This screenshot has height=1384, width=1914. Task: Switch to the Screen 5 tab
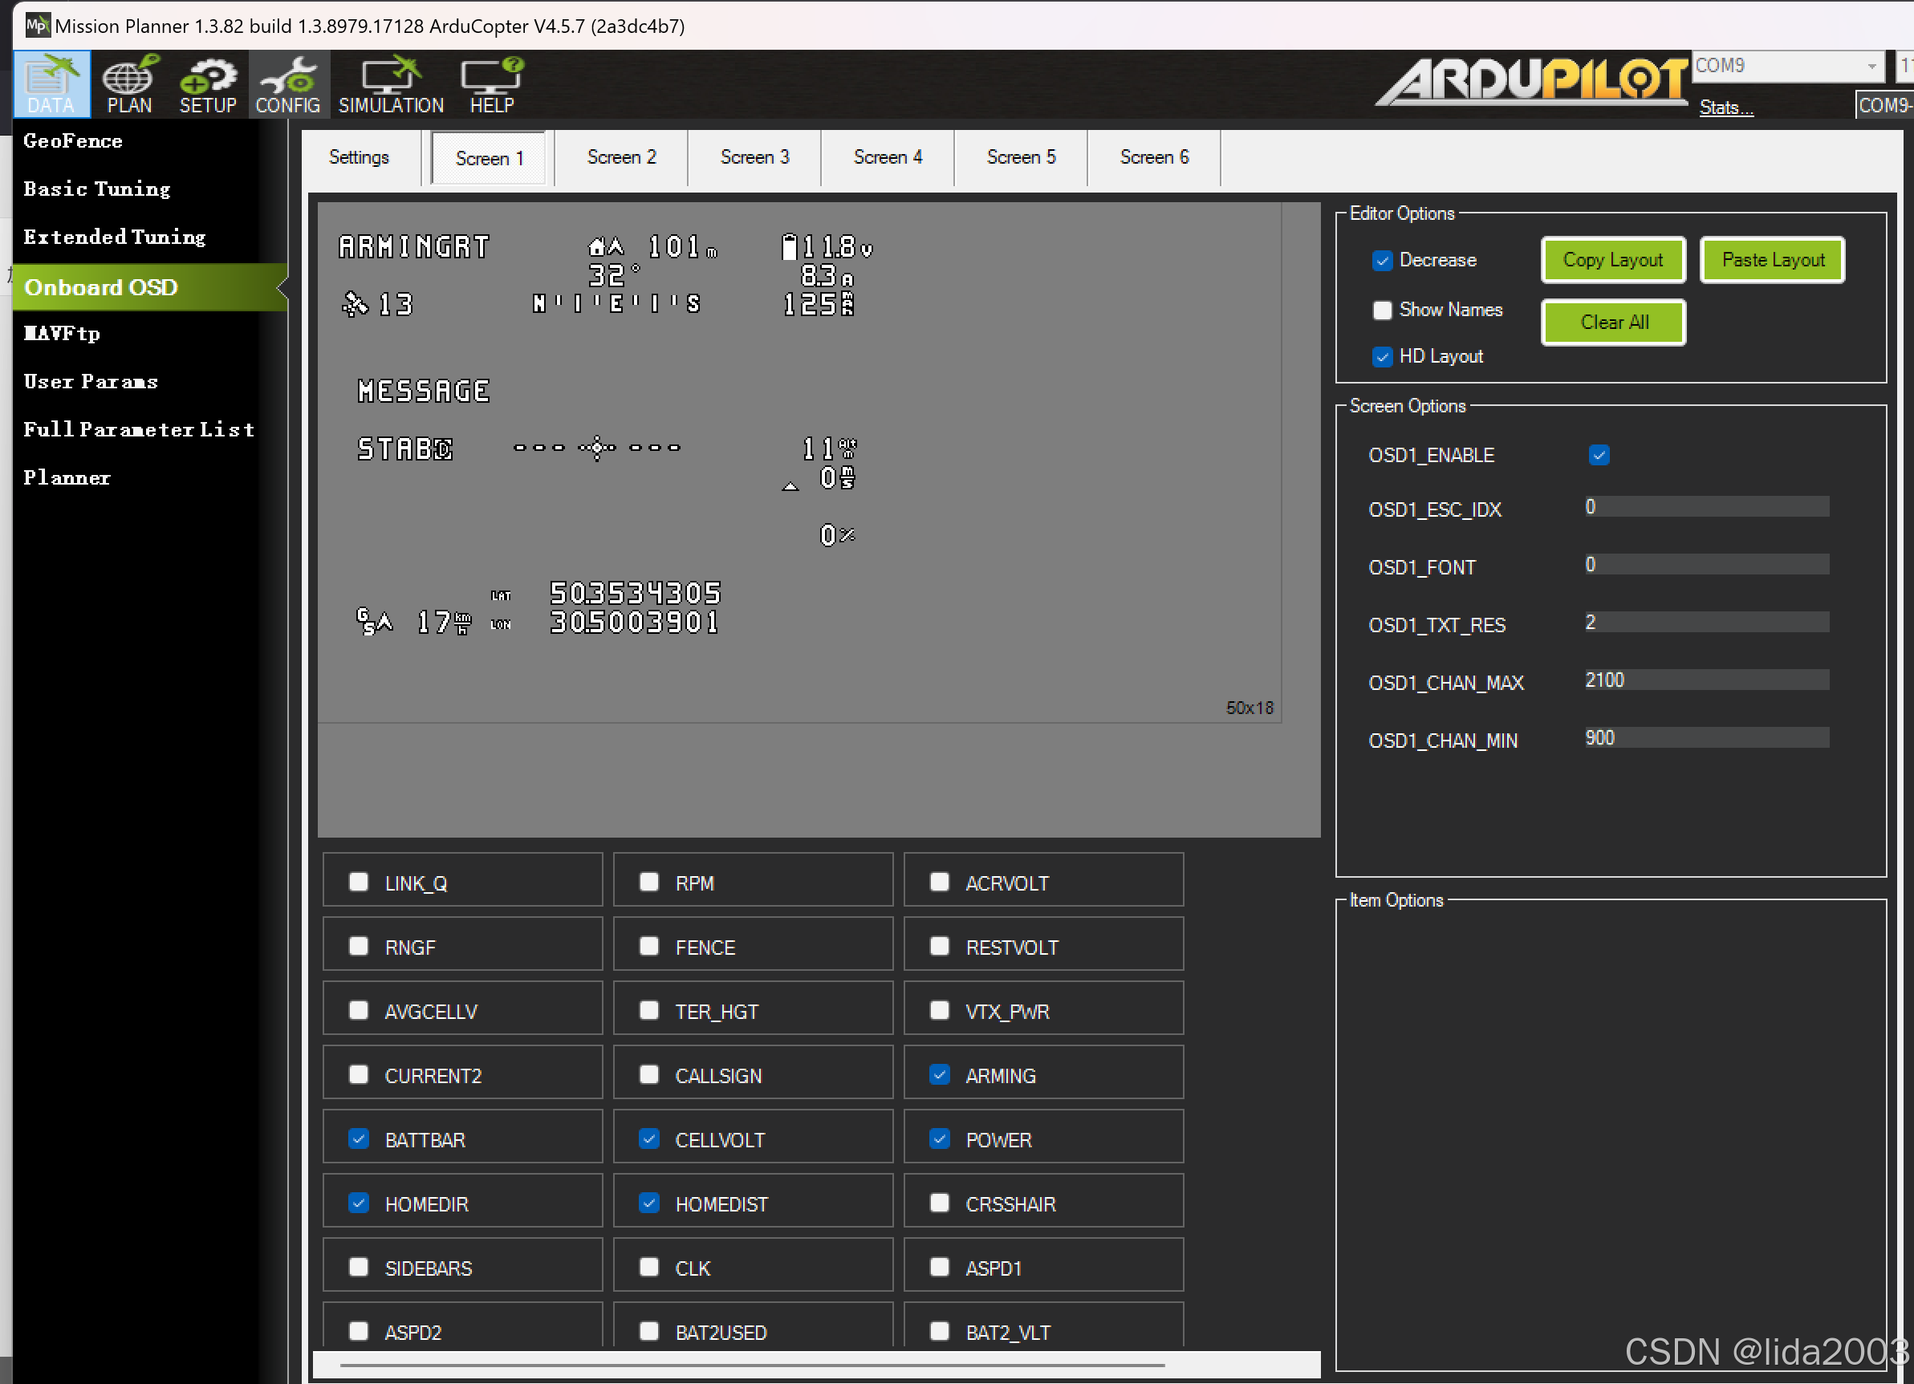(1021, 157)
